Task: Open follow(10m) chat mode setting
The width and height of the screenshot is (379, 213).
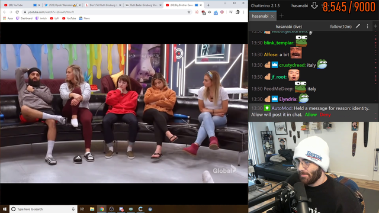Action: 341,27
